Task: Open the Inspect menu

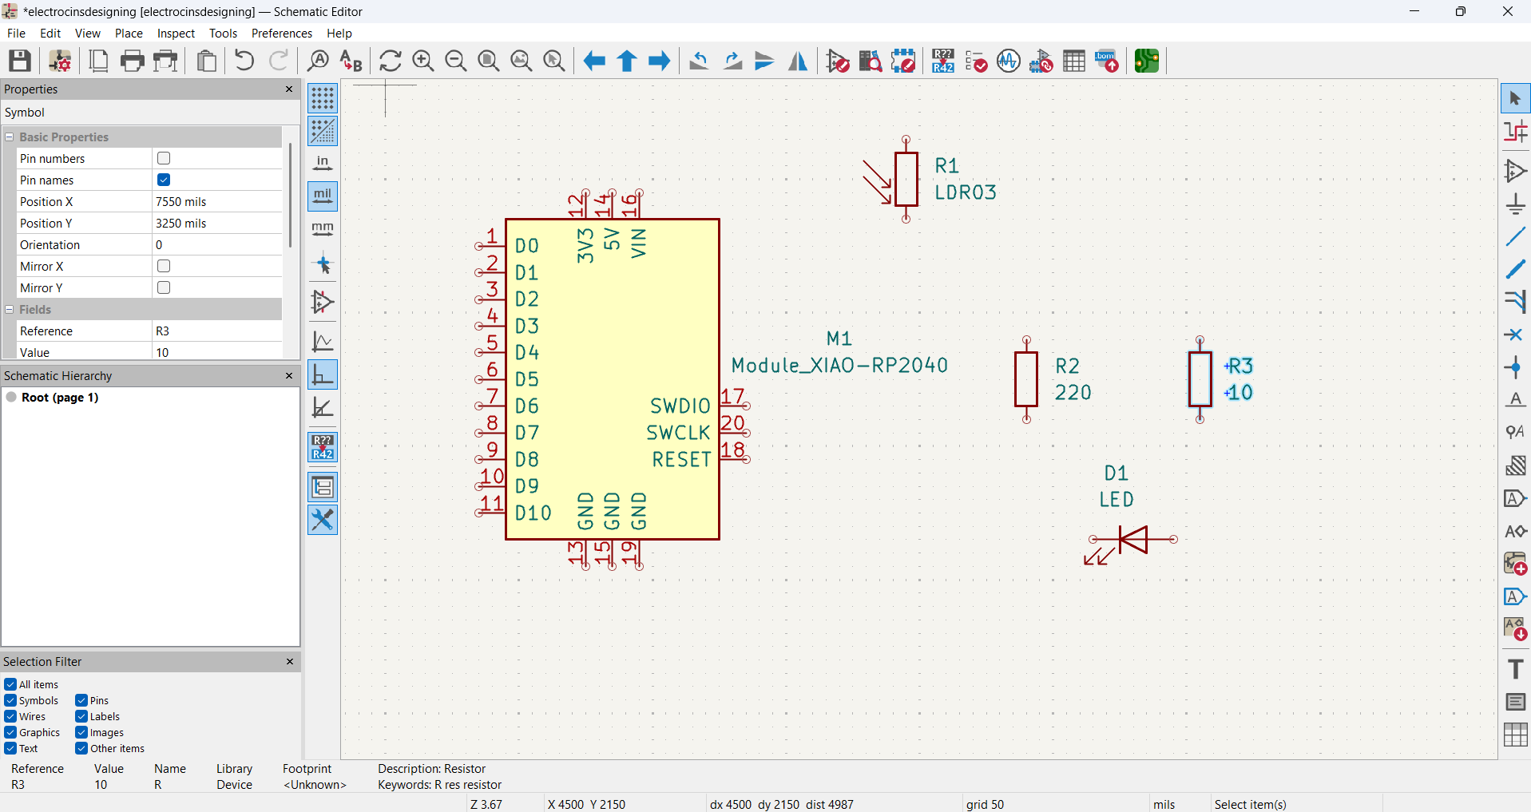Action: point(176,34)
